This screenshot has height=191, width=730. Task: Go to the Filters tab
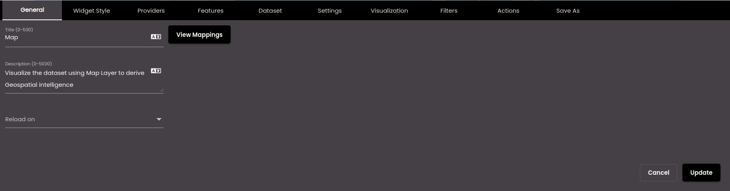[x=449, y=11]
